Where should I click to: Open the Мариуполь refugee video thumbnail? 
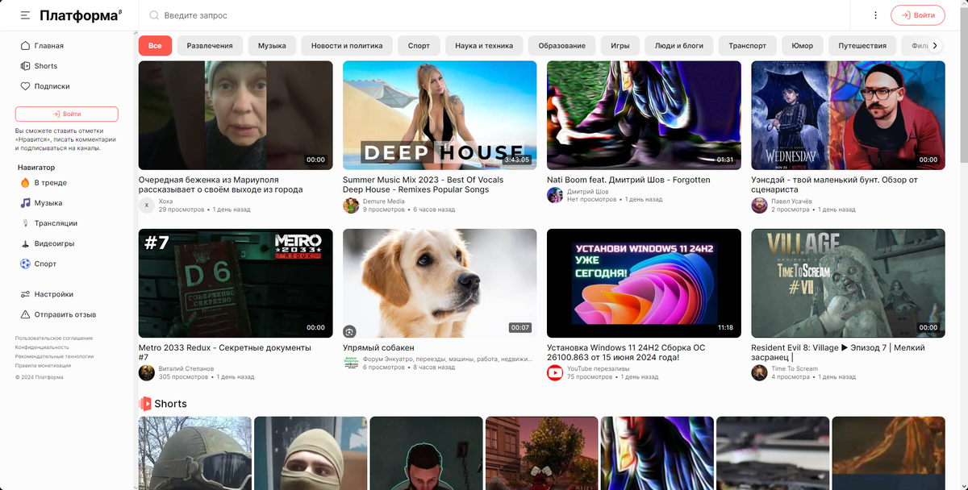click(x=236, y=115)
